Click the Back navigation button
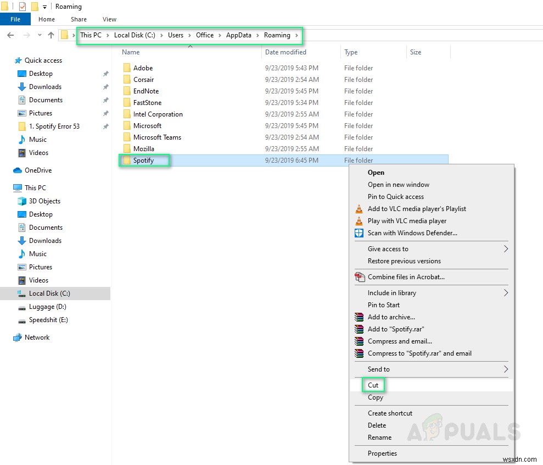This screenshot has height=465, width=543. (10, 35)
